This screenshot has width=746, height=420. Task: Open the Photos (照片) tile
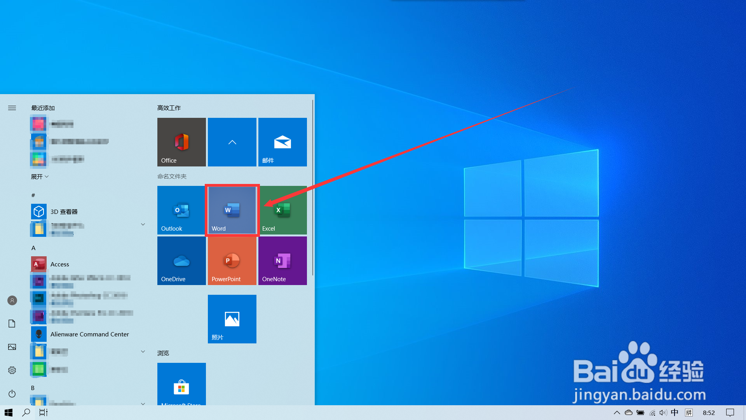tap(232, 319)
